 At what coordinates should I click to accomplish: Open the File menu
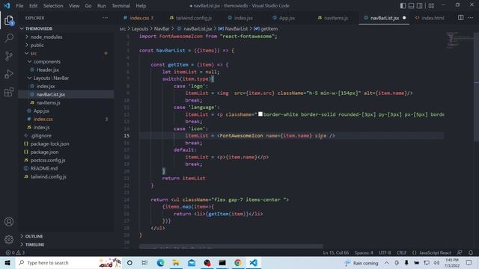[19, 5]
